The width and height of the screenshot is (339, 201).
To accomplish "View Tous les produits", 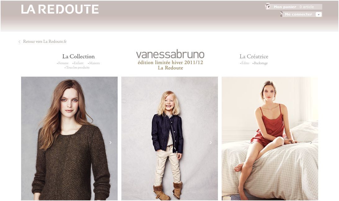I will 77,67.
